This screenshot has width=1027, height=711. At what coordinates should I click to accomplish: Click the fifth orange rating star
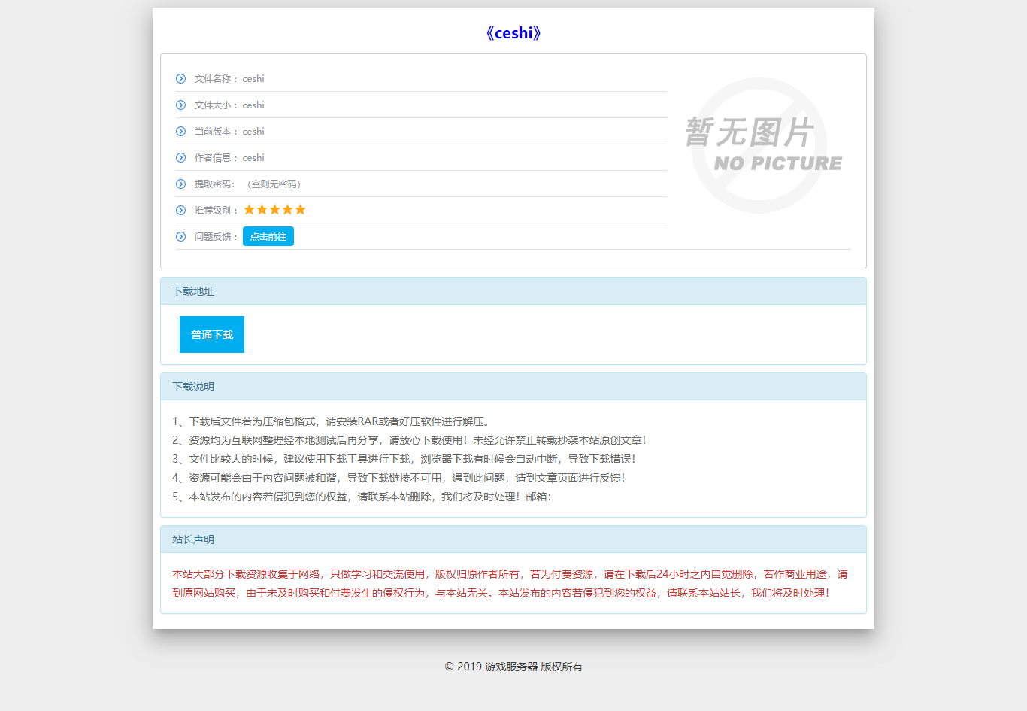pos(300,210)
